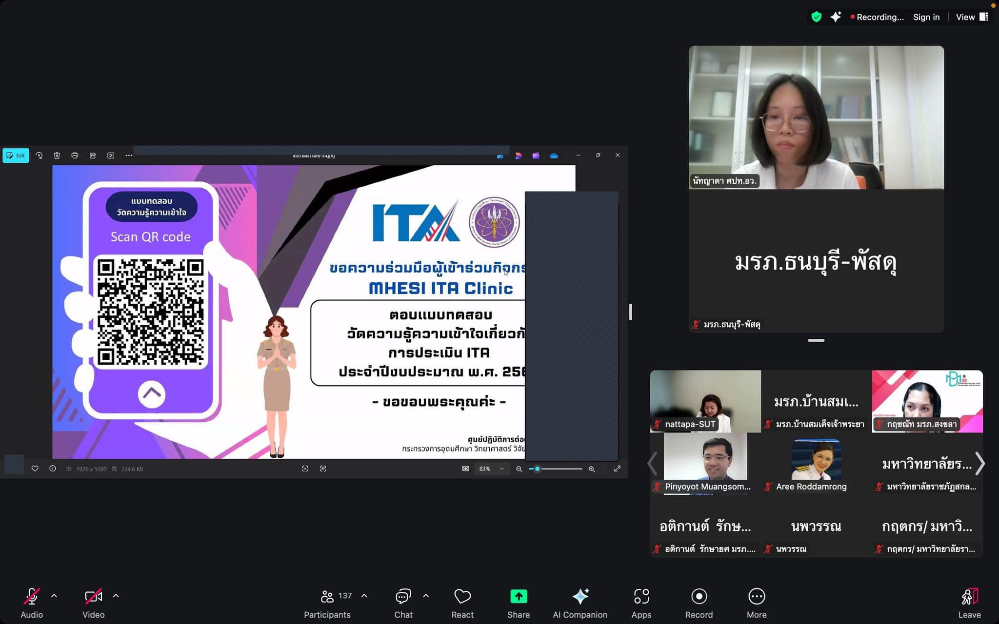Screen dimensions: 999x624
Task: Click the Designer icon in Photos title bar
Action: coord(518,156)
